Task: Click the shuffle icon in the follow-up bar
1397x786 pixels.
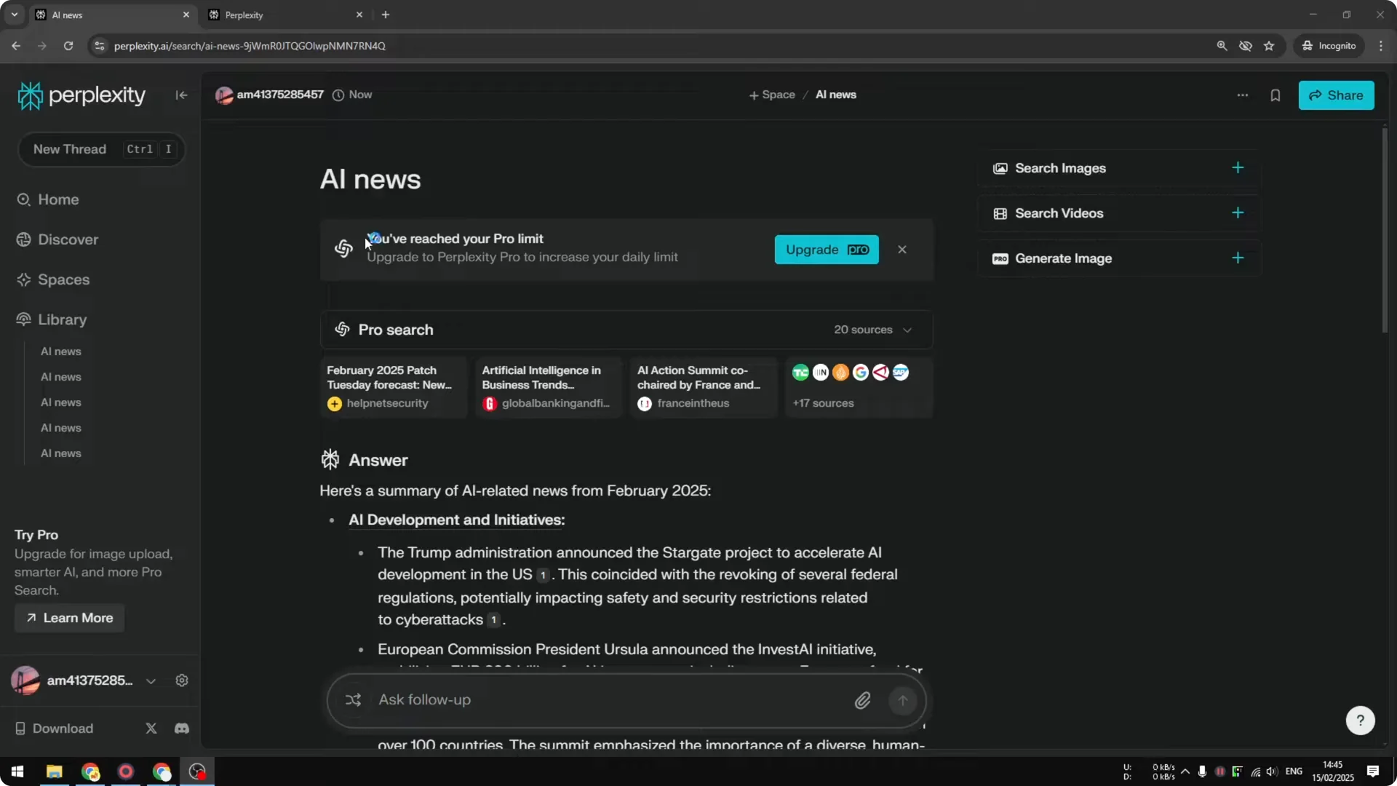Action: 354,700
